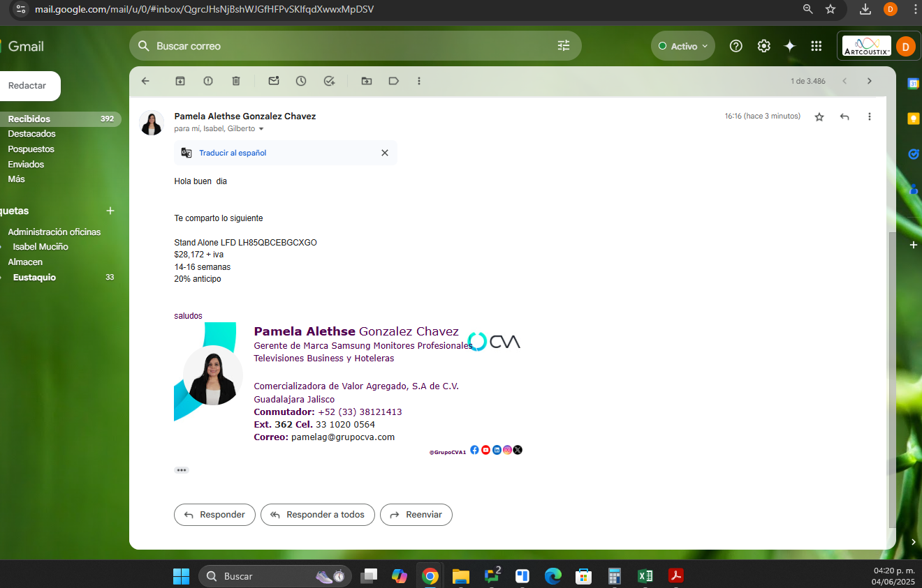The width and height of the screenshot is (922, 588).
Task: Open Google Tasks in side panel
Action: 913,153
